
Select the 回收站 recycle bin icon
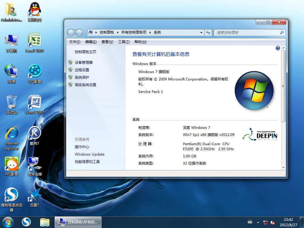pos(12,105)
